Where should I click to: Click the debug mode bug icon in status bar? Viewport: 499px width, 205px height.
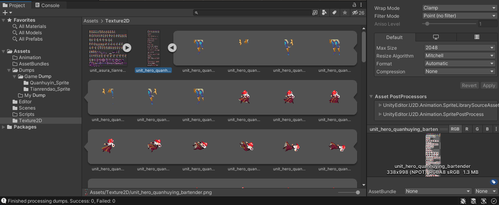[463, 201]
